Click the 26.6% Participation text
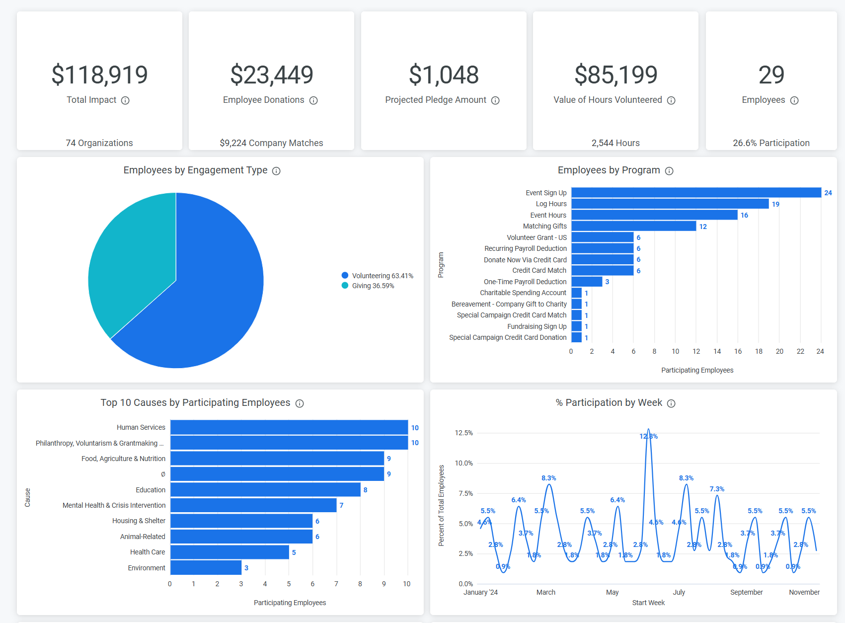 [x=771, y=143]
